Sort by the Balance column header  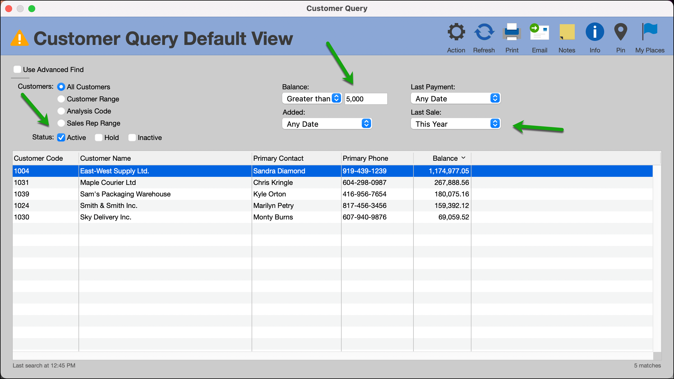pyautogui.click(x=445, y=158)
